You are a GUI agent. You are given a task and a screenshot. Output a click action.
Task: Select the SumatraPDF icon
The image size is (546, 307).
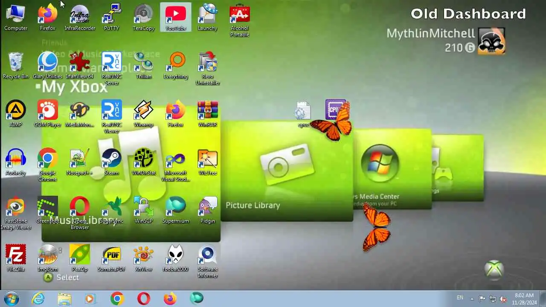pos(112,258)
